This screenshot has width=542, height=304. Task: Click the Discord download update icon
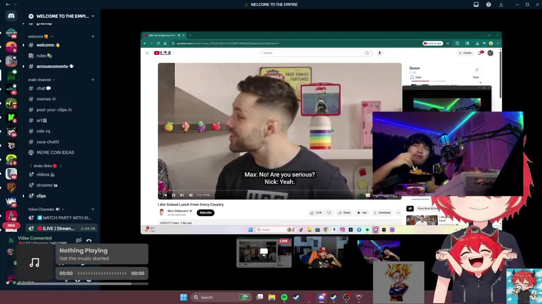click(501, 5)
